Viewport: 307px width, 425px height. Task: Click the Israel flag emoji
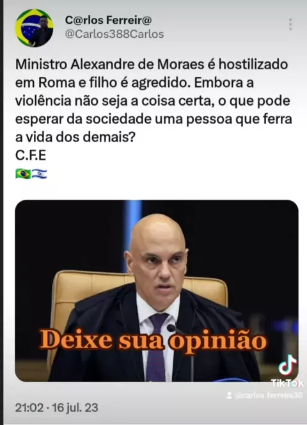[39, 173]
